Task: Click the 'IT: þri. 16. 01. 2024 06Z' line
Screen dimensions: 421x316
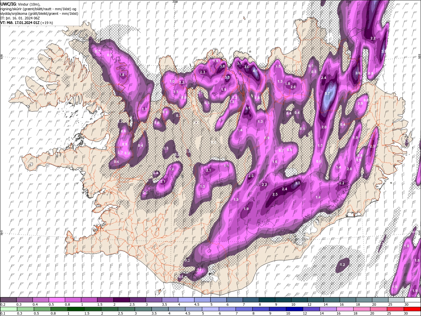Action: (20, 18)
